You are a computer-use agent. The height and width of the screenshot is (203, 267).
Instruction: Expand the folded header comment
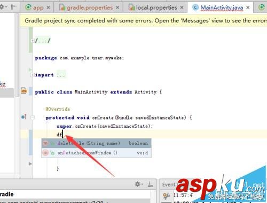(32, 41)
